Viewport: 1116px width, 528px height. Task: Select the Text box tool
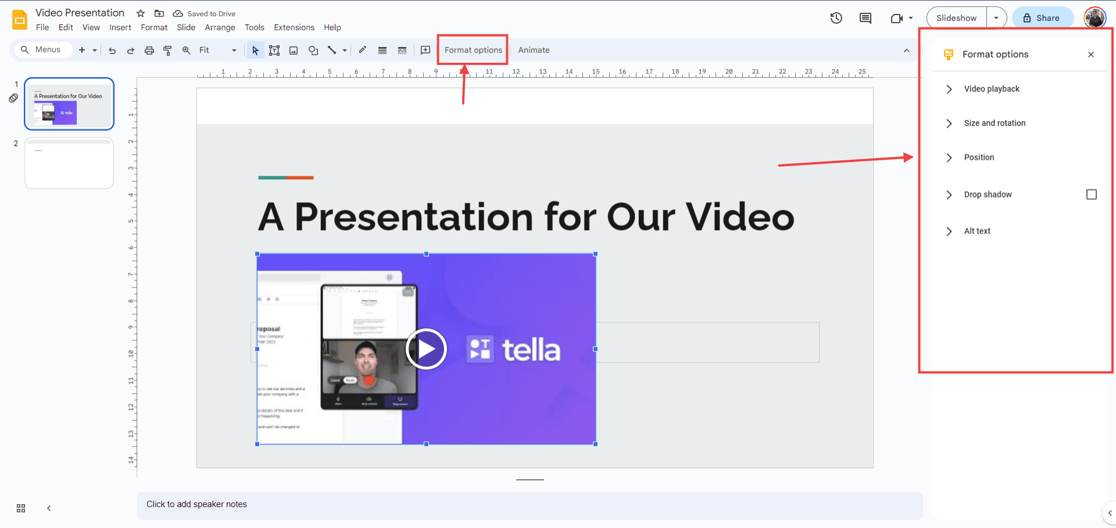(274, 51)
